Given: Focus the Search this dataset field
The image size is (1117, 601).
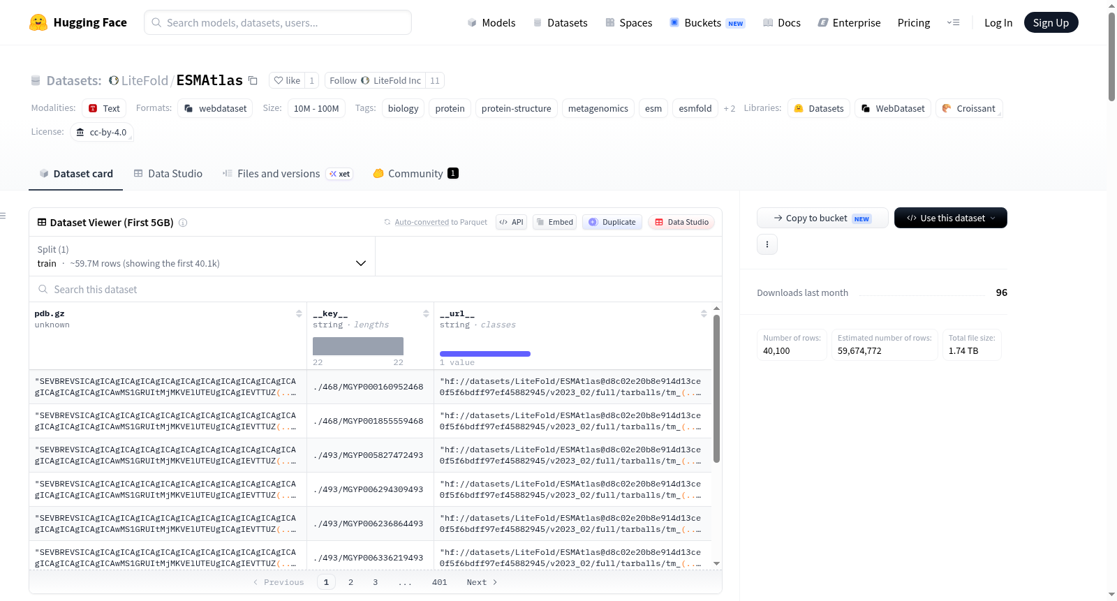Looking at the screenshot, I should (376, 289).
